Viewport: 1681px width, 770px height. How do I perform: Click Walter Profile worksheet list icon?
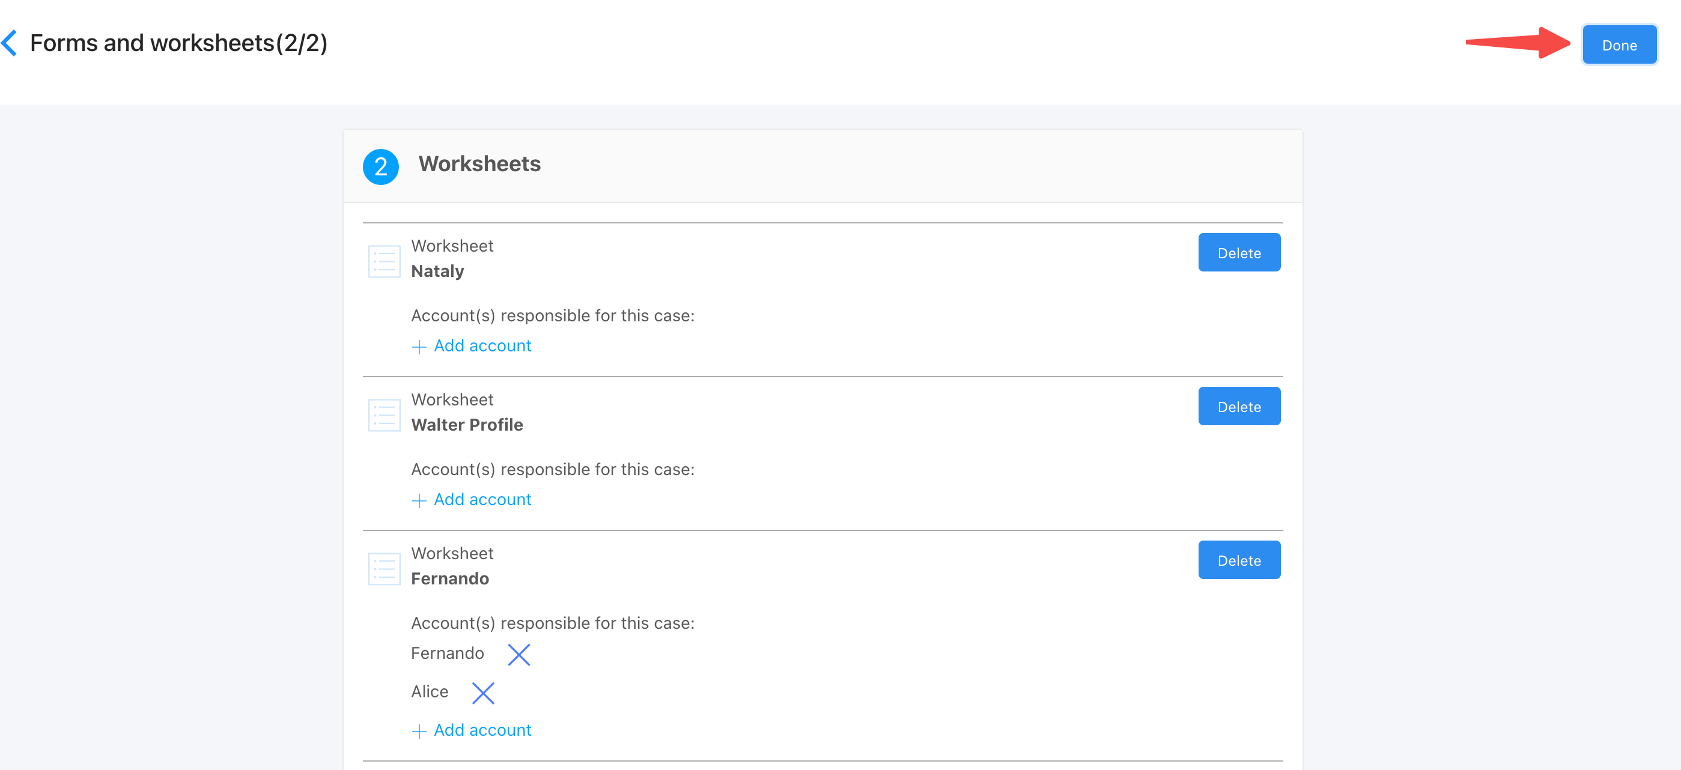[384, 415]
